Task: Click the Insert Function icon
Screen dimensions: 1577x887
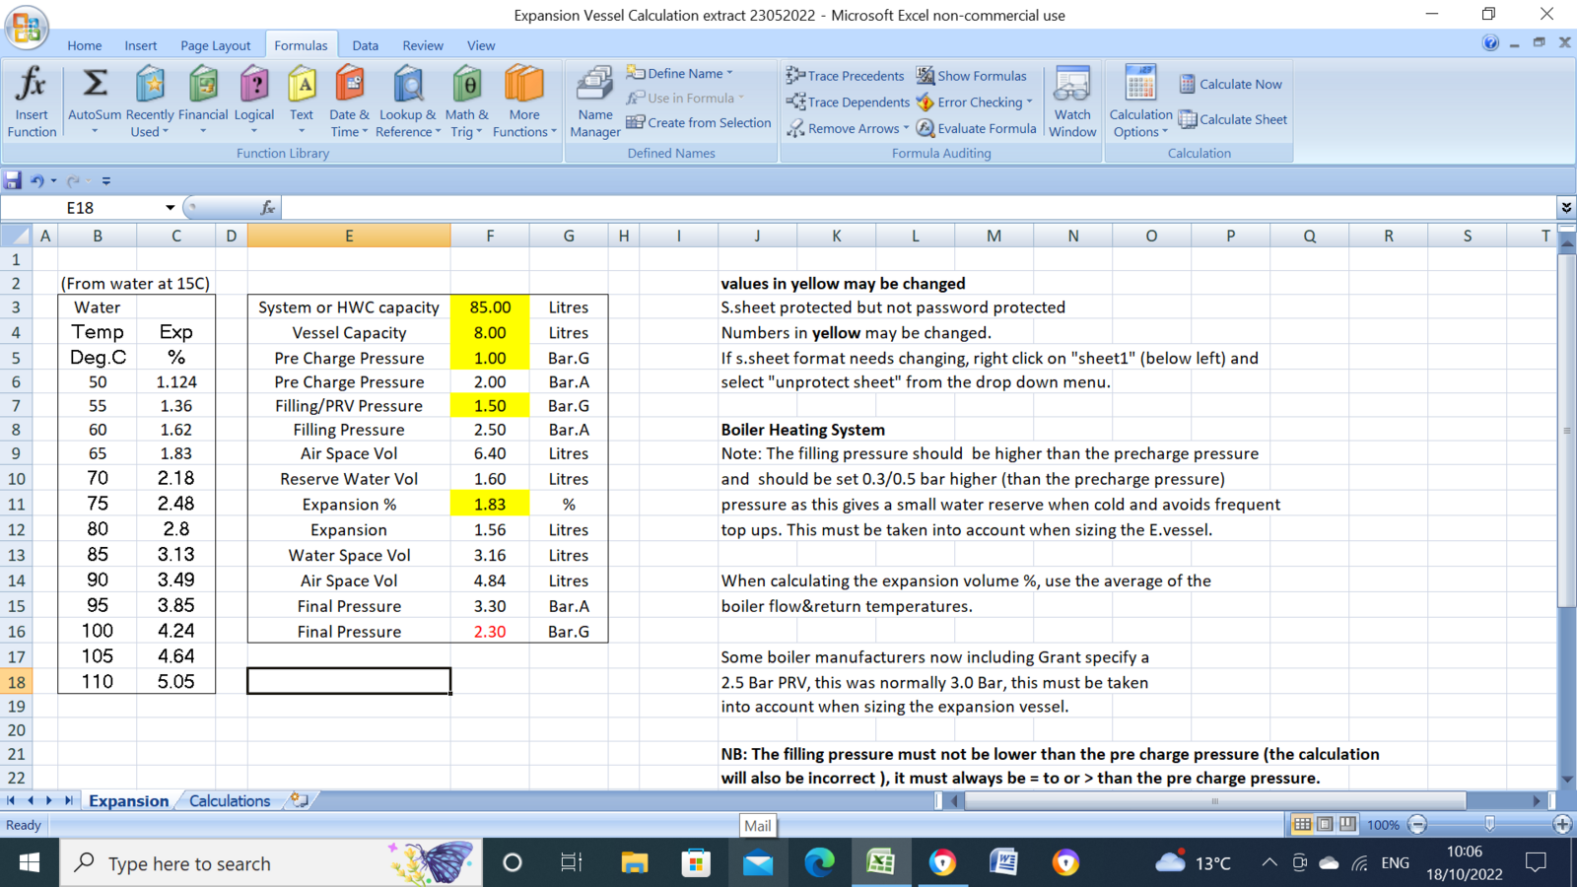Action: tap(32, 101)
